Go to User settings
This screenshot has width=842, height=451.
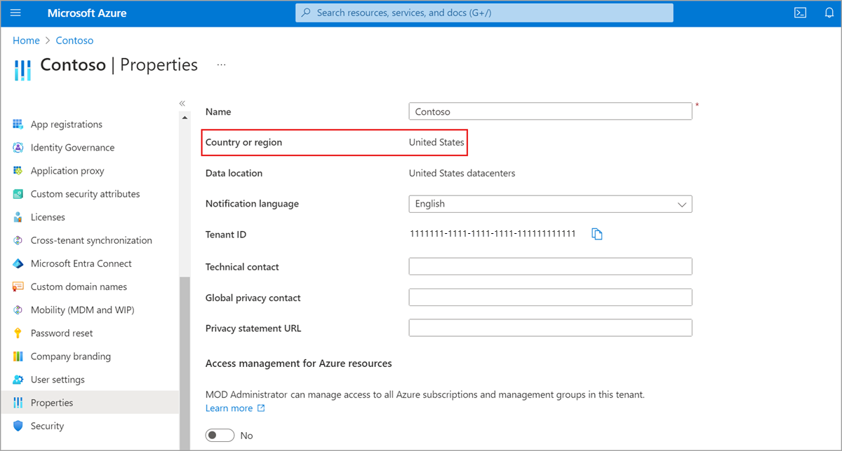(x=58, y=380)
